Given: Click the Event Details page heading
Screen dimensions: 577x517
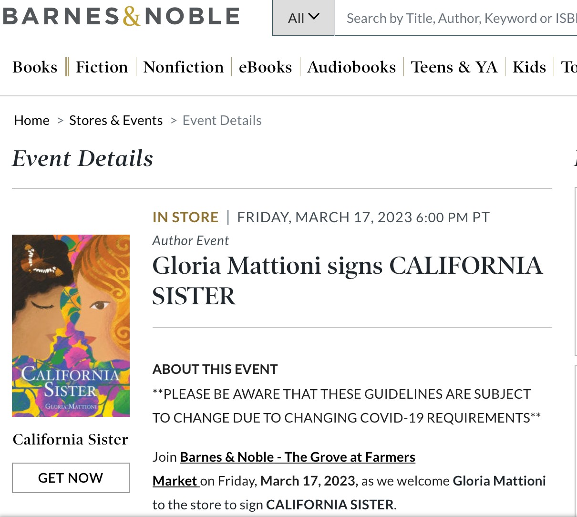Looking at the screenshot, I should point(82,158).
